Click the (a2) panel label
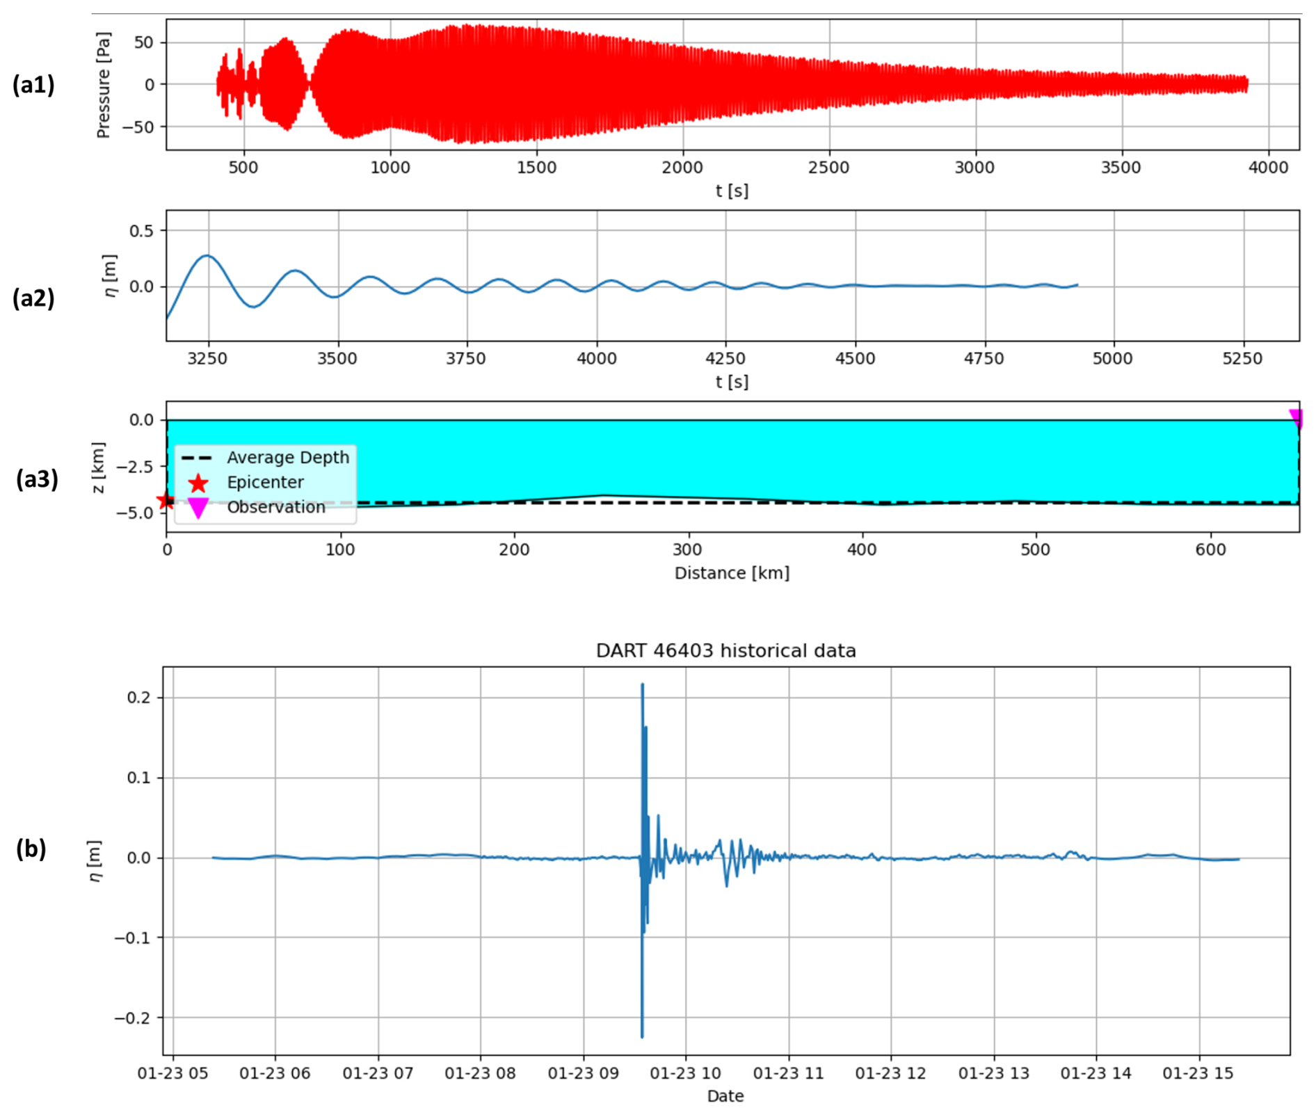This screenshot has width=1316, height=1117. tap(33, 298)
